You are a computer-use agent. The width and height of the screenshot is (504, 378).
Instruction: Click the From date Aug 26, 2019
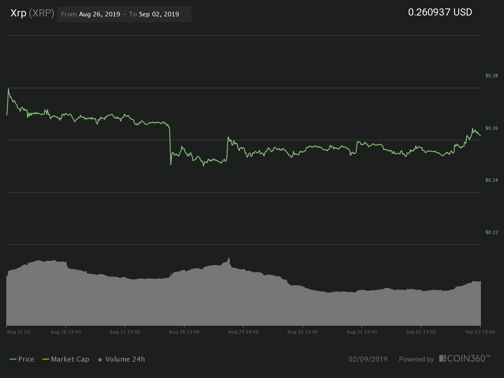[99, 14]
